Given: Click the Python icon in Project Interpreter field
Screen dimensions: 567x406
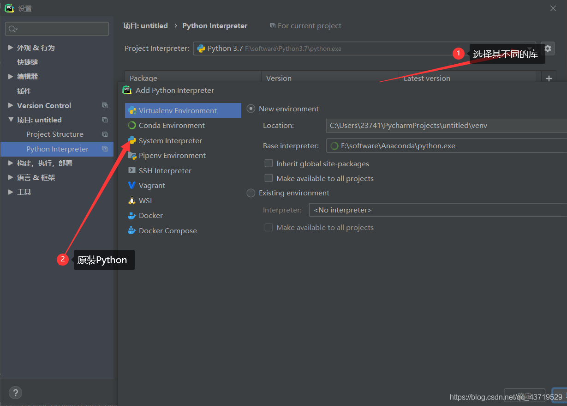Looking at the screenshot, I should pos(201,48).
